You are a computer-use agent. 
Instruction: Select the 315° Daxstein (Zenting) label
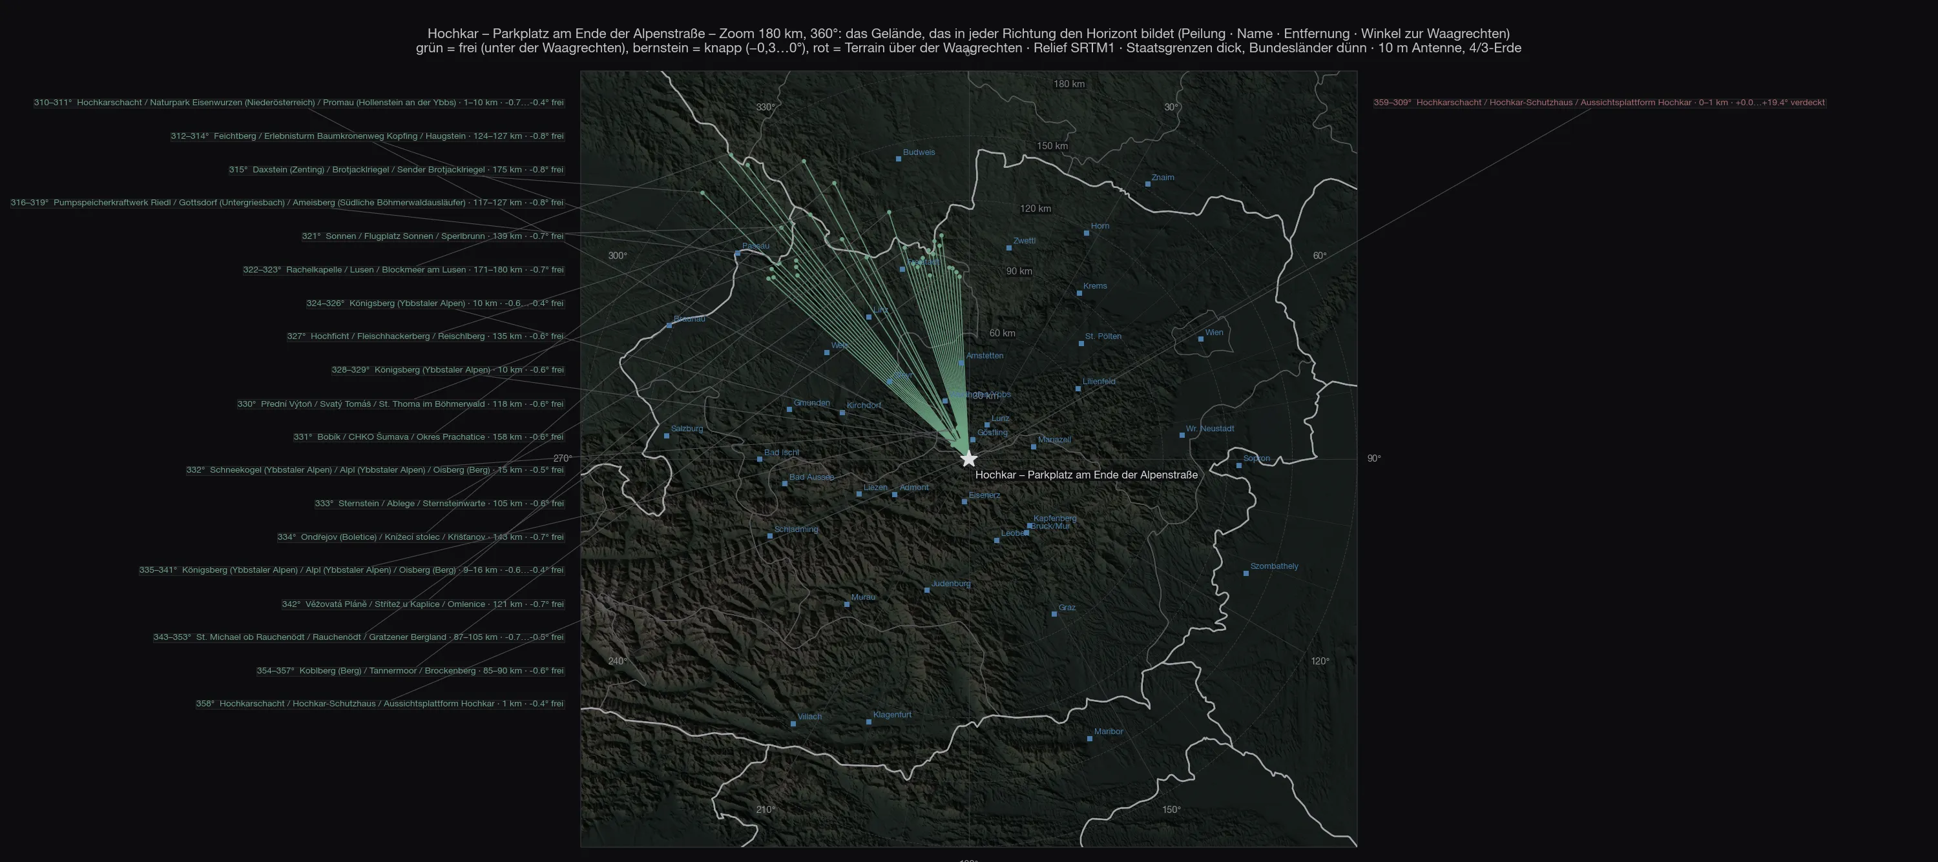coord(397,169)
